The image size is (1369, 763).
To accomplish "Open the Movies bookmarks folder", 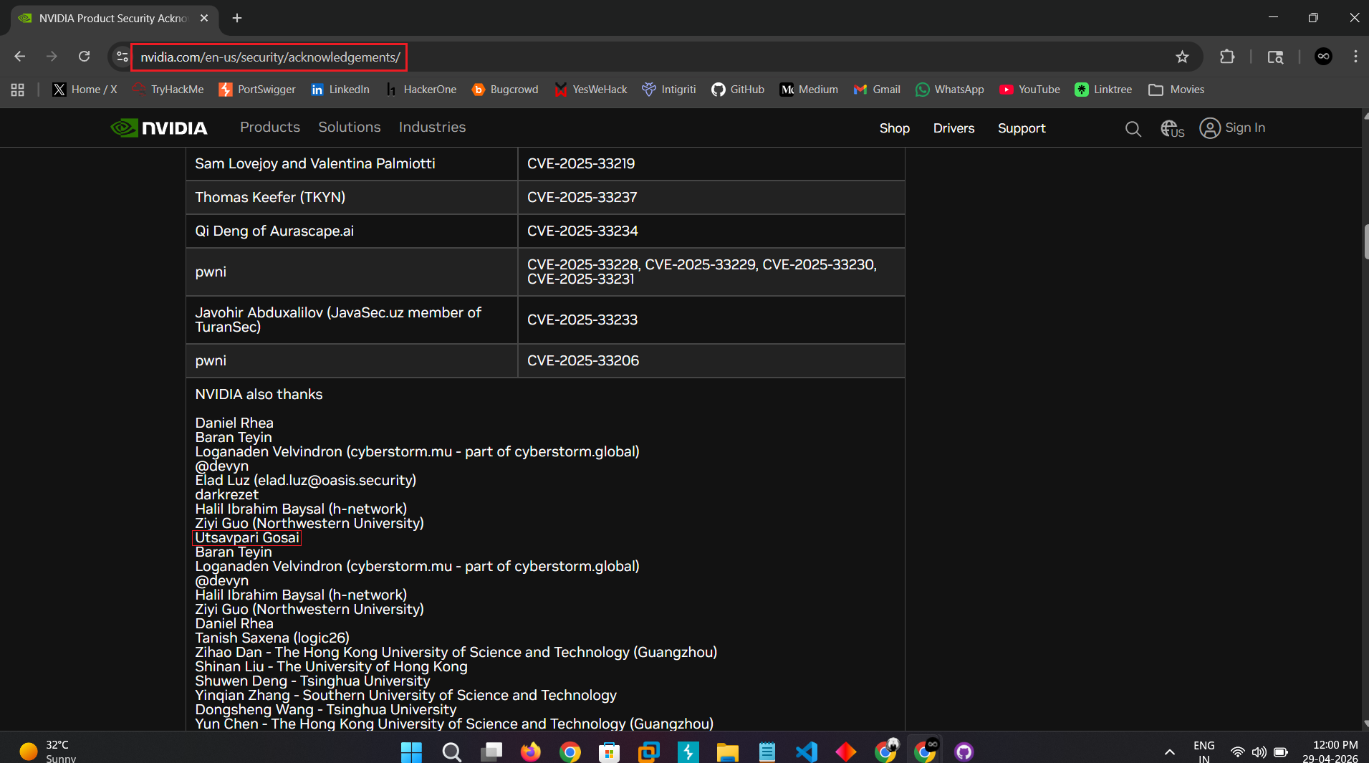I will pos(1176,90).
